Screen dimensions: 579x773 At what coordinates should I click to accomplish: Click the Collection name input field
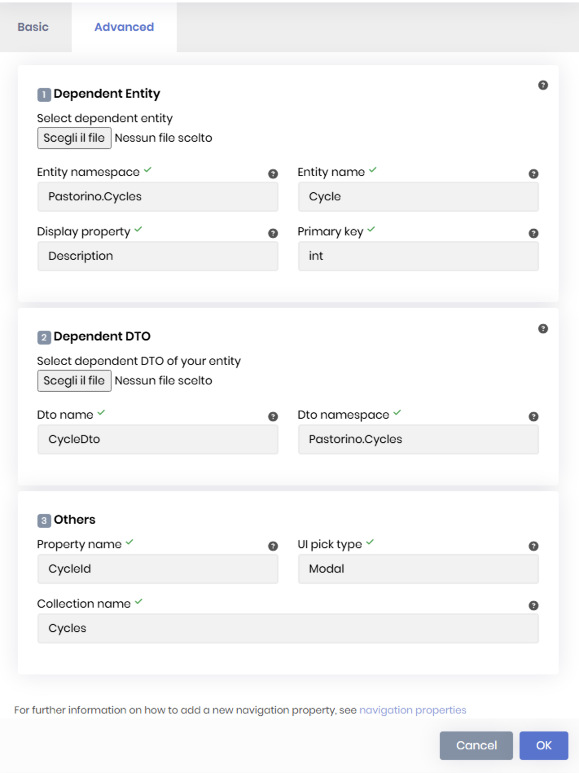click(x=288, y=628)
